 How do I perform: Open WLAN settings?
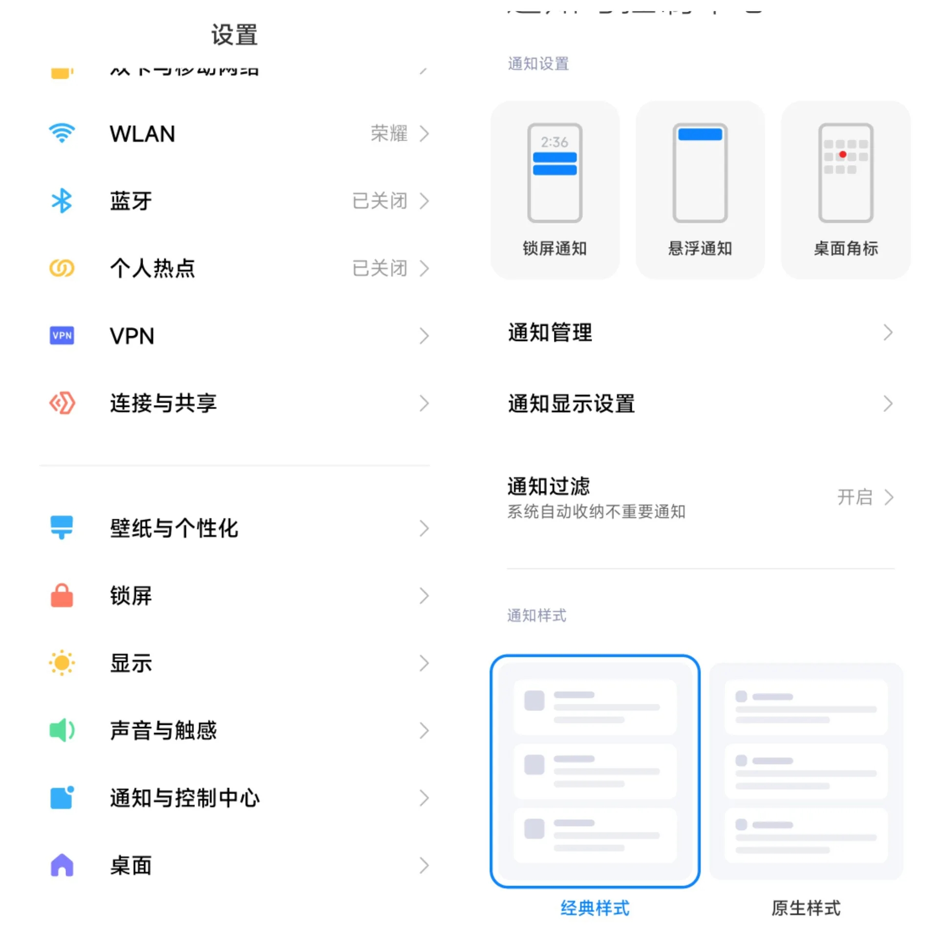click(x=232, y=133)
